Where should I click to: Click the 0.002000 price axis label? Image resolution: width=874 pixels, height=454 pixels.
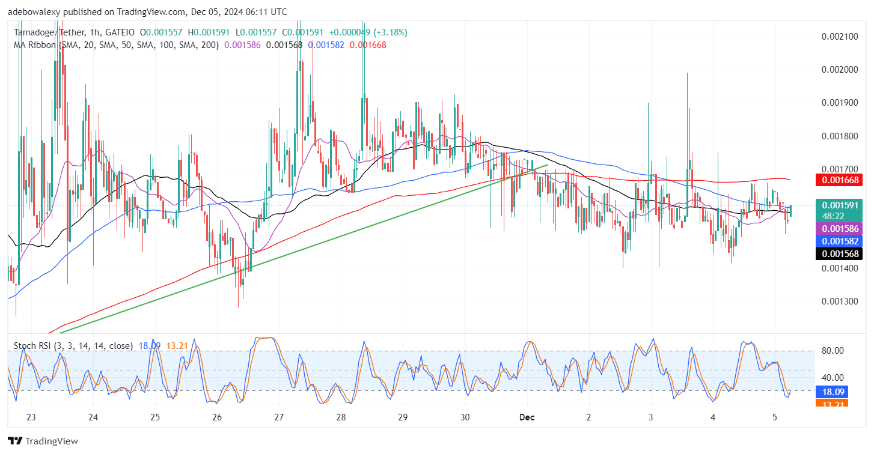pos(839,70)
